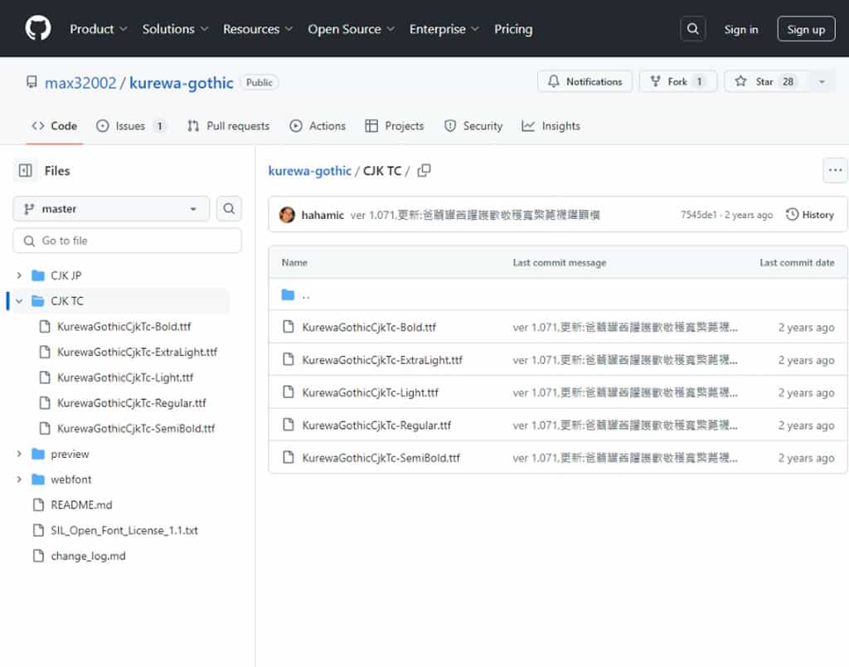Open the Enterprise menu

coord(444,29)
